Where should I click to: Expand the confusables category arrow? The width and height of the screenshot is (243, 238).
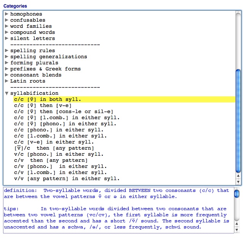6,20
